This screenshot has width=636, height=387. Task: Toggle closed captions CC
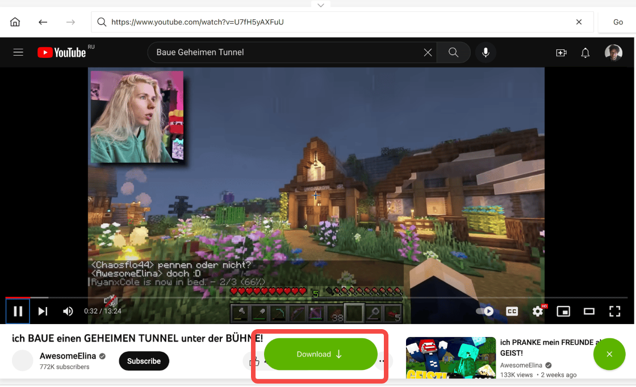click(512, 311)
